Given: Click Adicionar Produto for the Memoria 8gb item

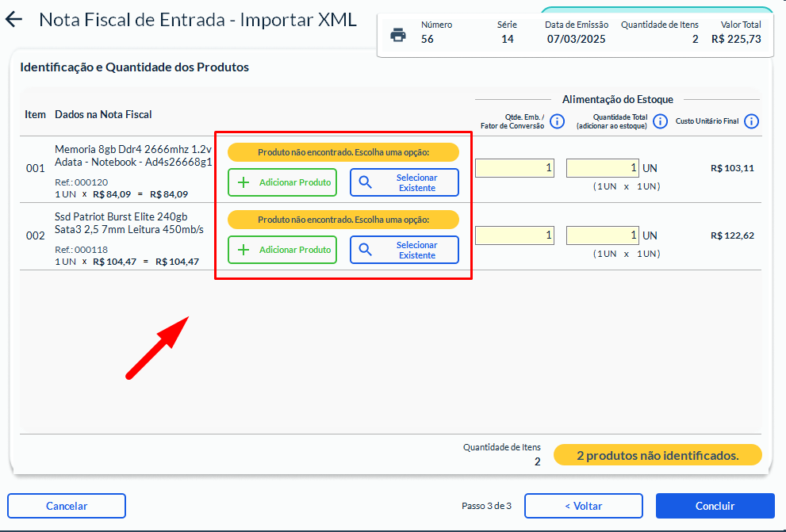Looking at the screenshot, I should [x=282, y=182].
